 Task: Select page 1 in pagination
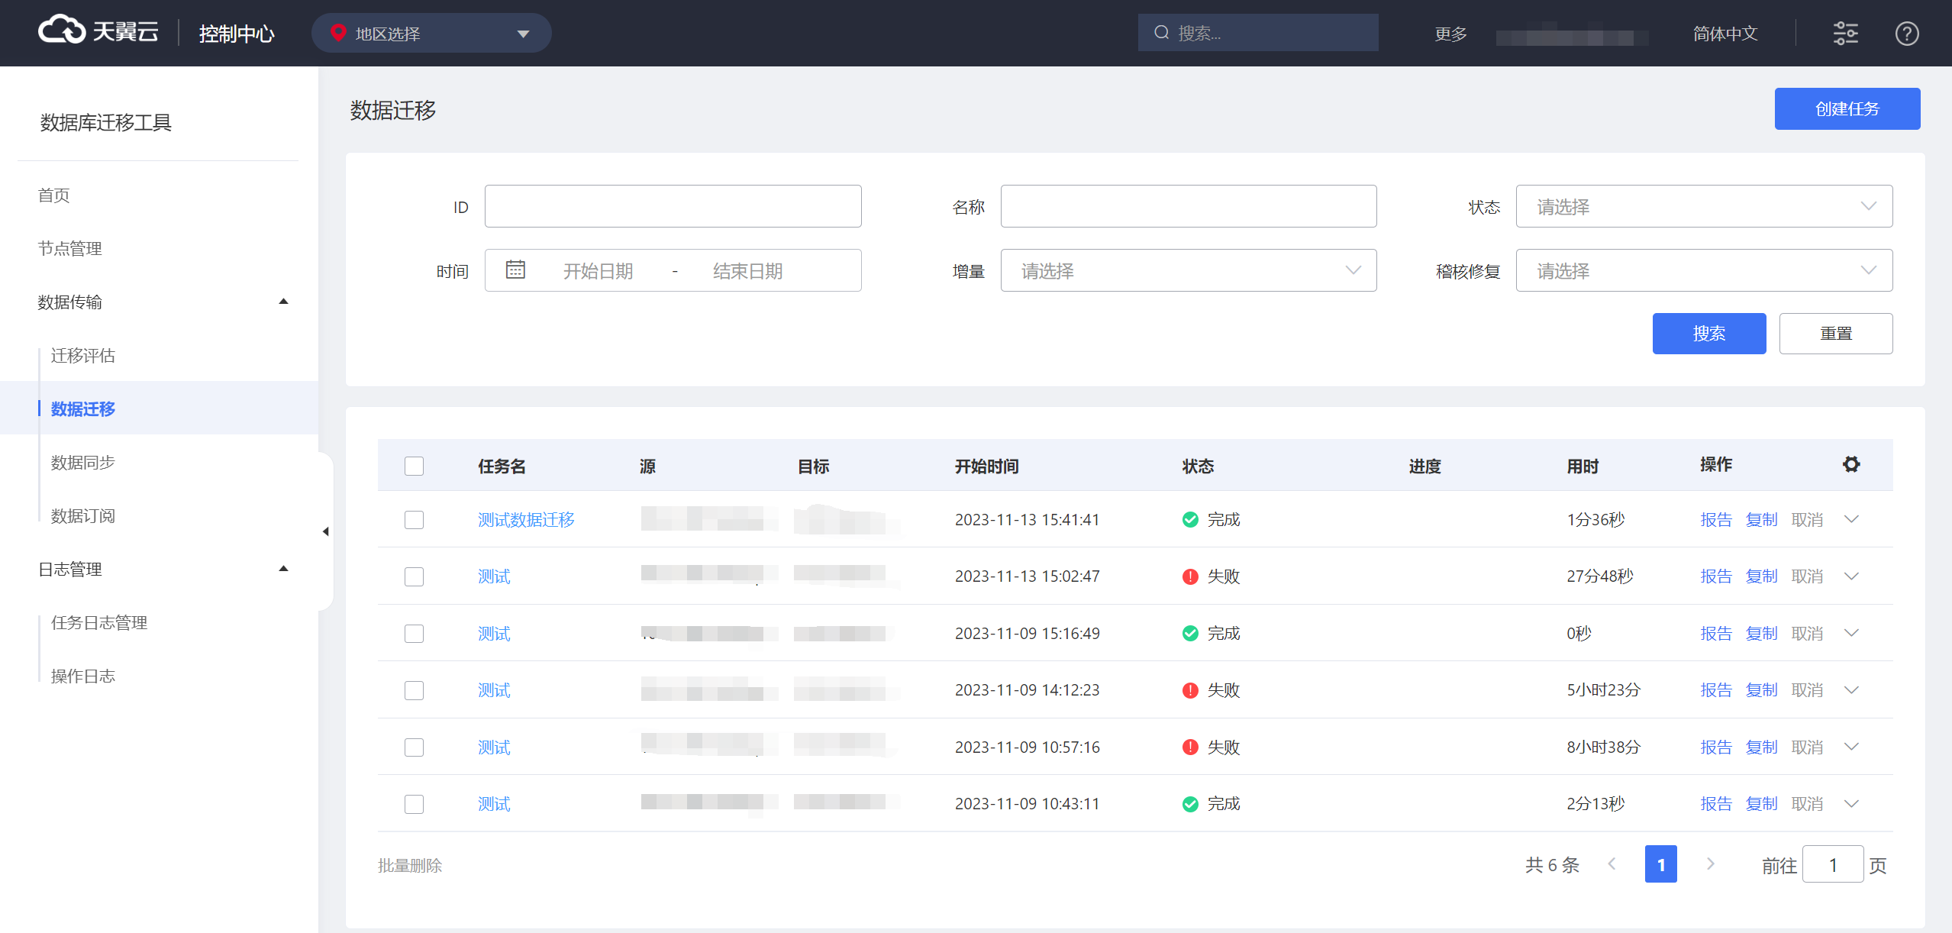(1660, 864)
